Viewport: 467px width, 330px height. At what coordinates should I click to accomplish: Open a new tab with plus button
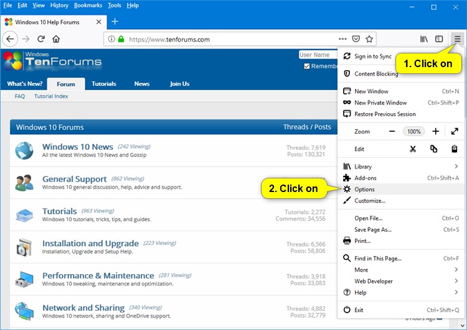[x=115, y=22]
